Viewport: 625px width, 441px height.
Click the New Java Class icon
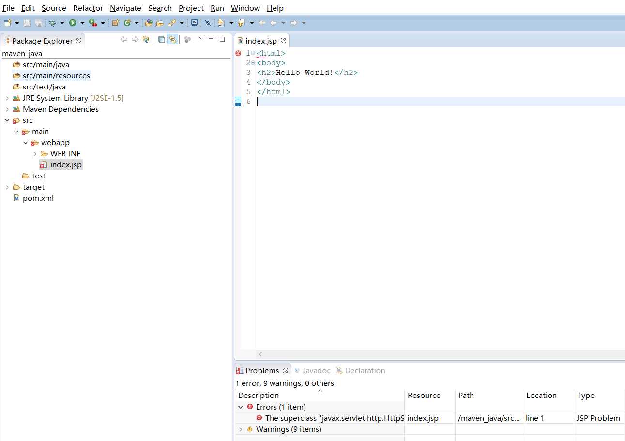(127, 23)
